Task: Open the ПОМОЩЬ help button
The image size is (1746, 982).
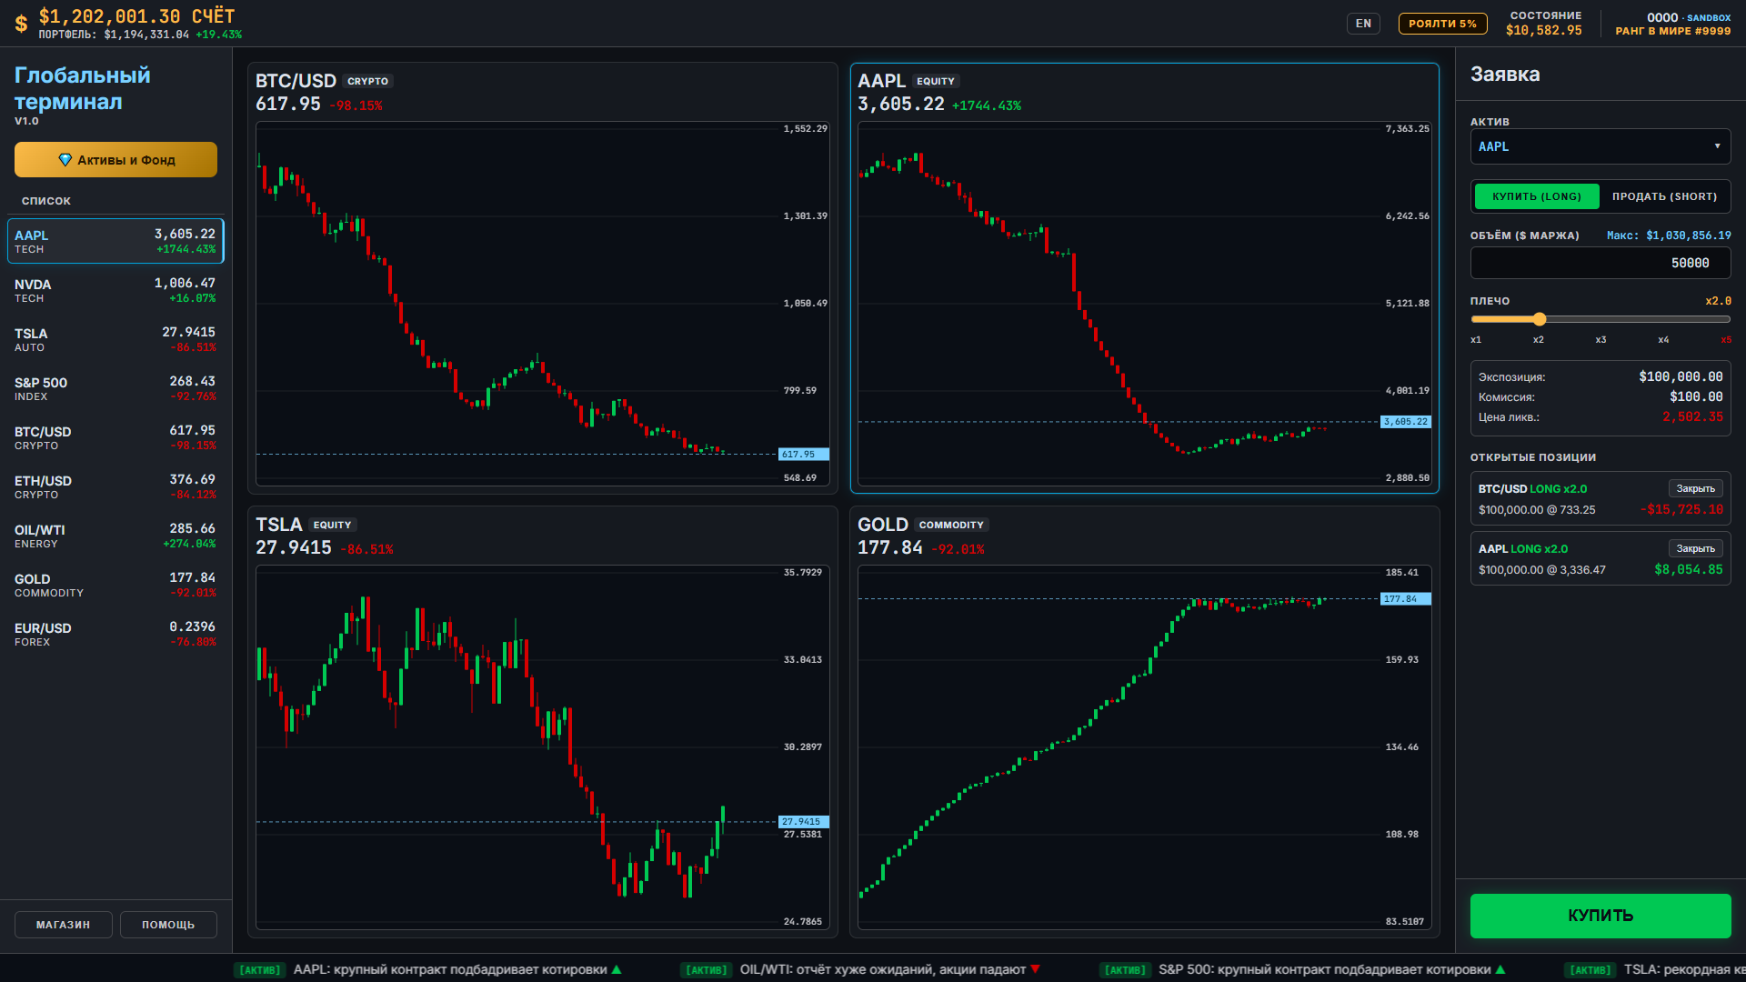Action: tap(168, 925)
